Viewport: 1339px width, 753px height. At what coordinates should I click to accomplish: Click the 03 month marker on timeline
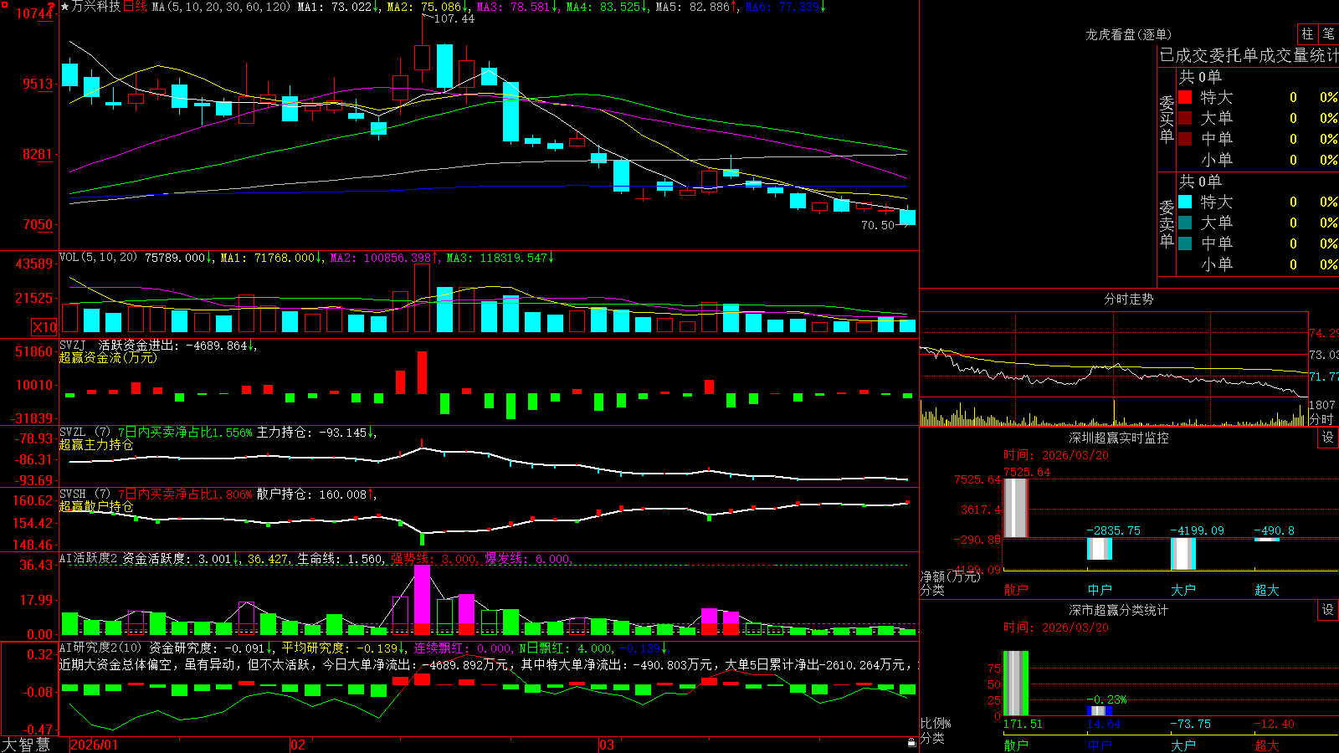(607, 745)
